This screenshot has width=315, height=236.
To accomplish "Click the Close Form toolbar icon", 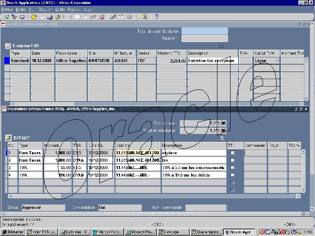I will coord(58,17).
